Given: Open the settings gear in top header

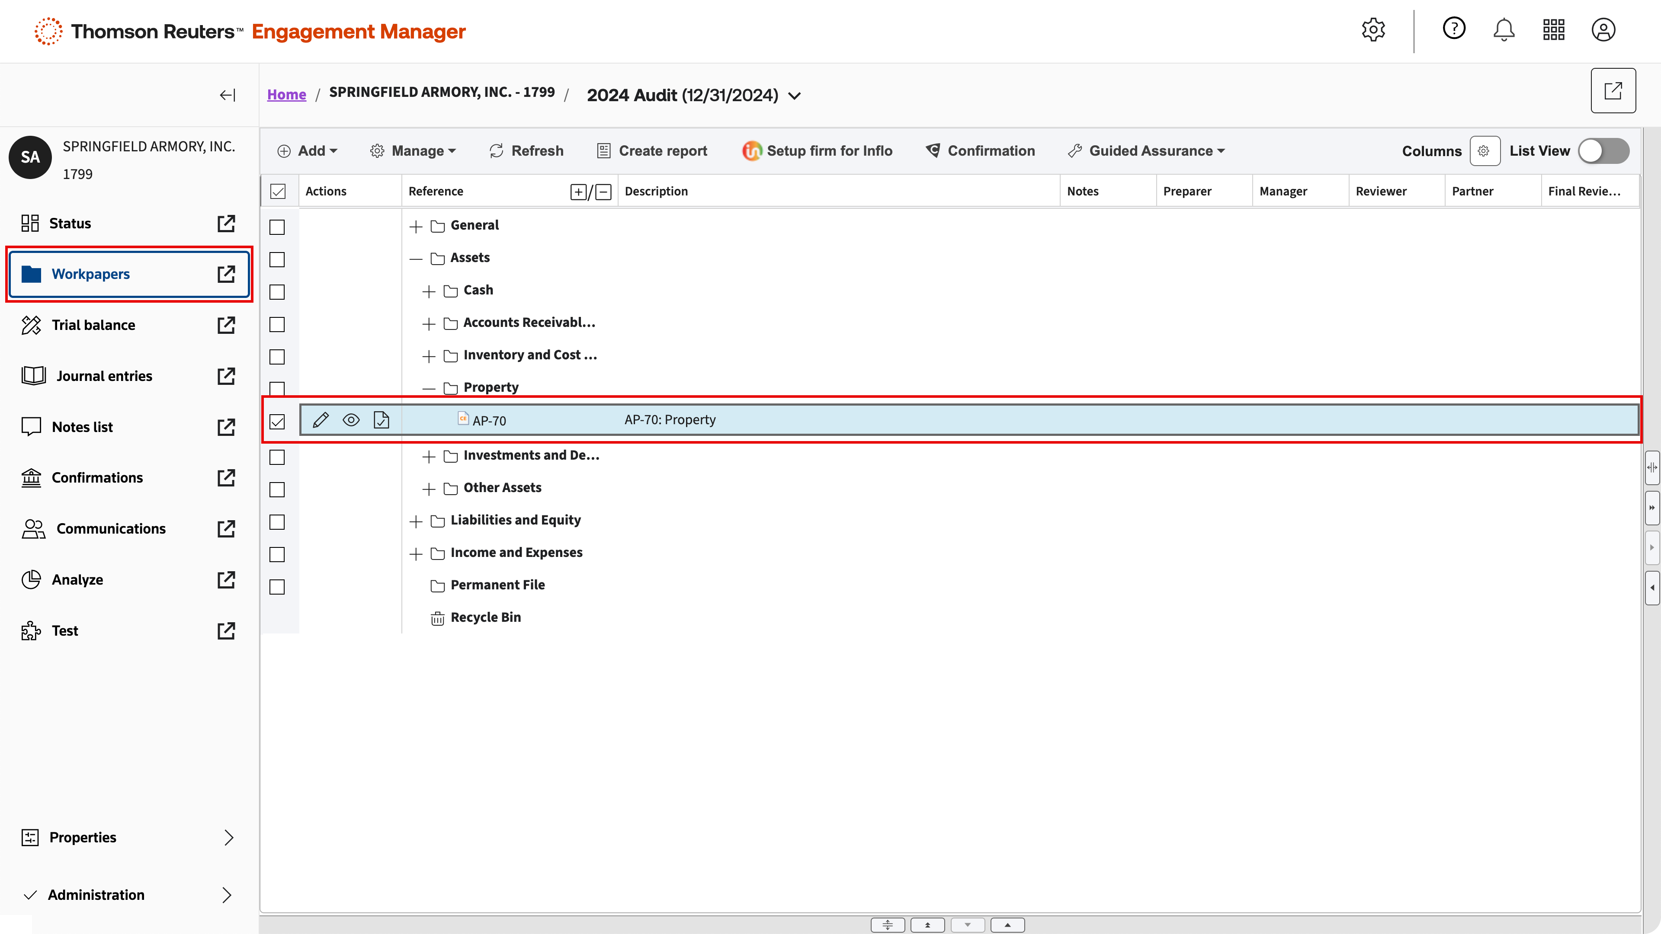Looking at the screenshot, I should [1373, 30].
